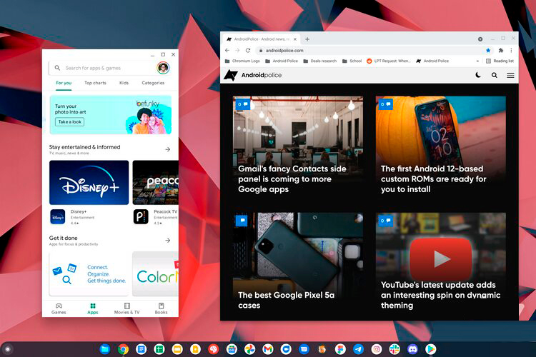Switch to Top charts tab in Play Store
The width and height of the screenshot is (536, 357).
95,83
